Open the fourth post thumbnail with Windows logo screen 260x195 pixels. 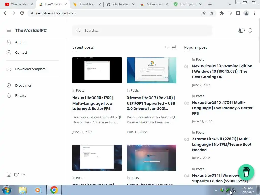coord(152,157)
